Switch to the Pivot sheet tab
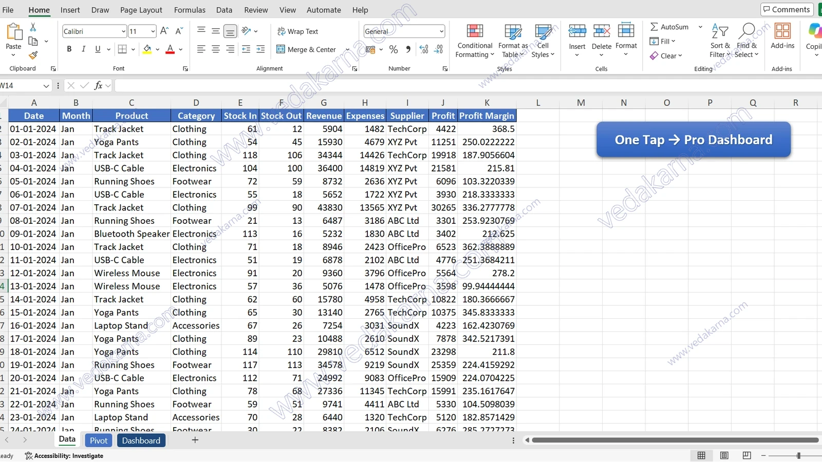 click(99, 440)
